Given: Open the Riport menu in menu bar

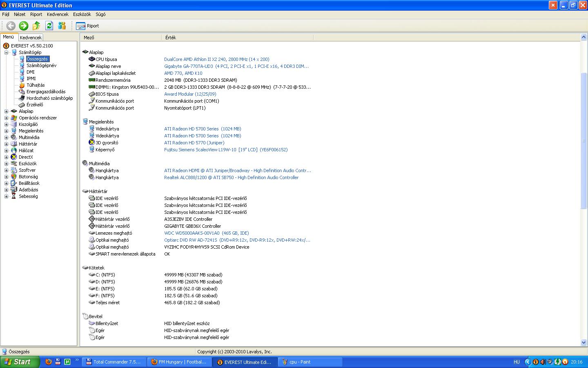Looking at the screenshot, I should tap(36, 14).
